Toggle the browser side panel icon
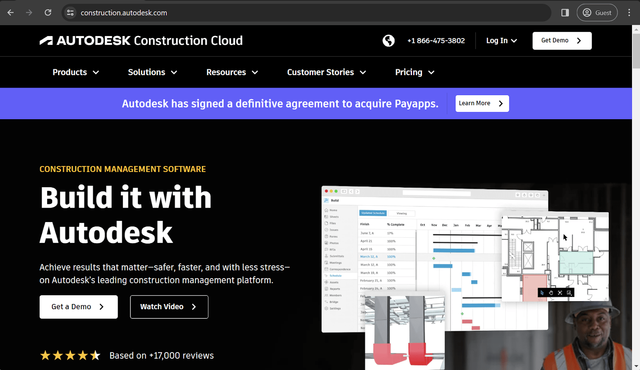The width and height of the screenshot is (640, 370). [x=565, y=13]
